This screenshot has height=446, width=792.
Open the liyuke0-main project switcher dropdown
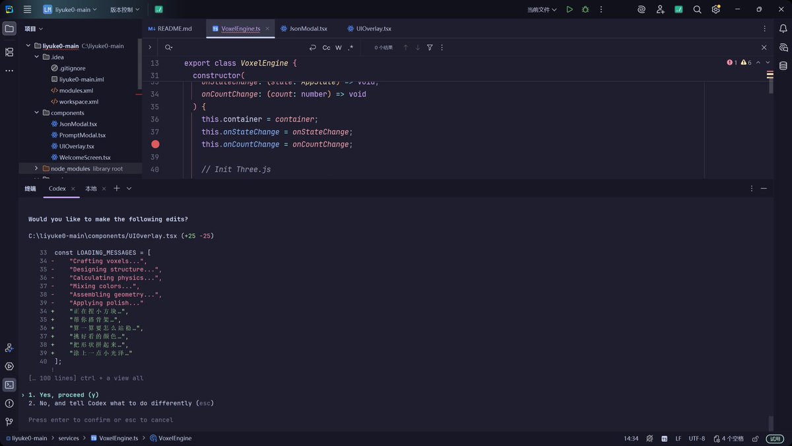pos(70,9)
